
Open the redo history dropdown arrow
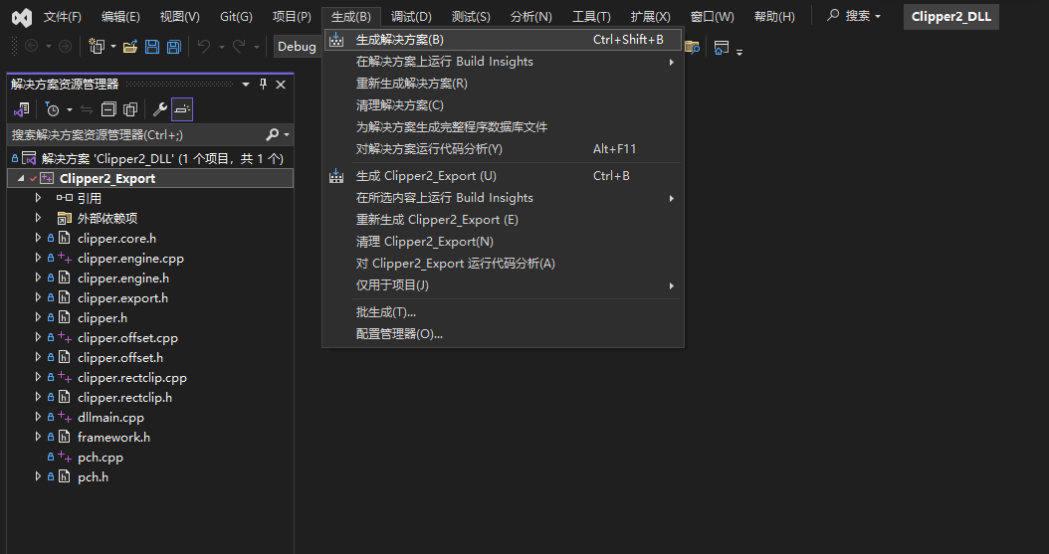tap(256, 47)
